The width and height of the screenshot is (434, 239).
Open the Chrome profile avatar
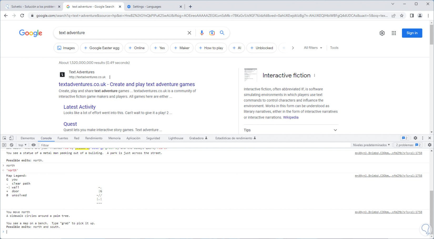click(420, 16)
